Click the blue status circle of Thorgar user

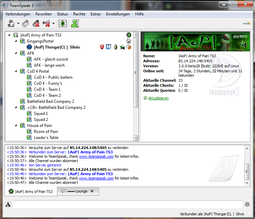(29, 47)
